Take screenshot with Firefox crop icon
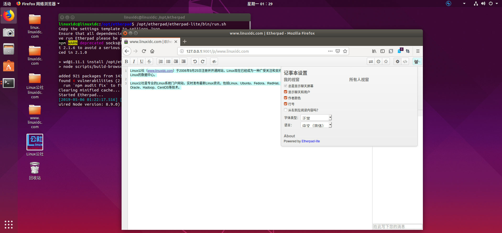This screenshot has height=233, width=502. [408, 51]
